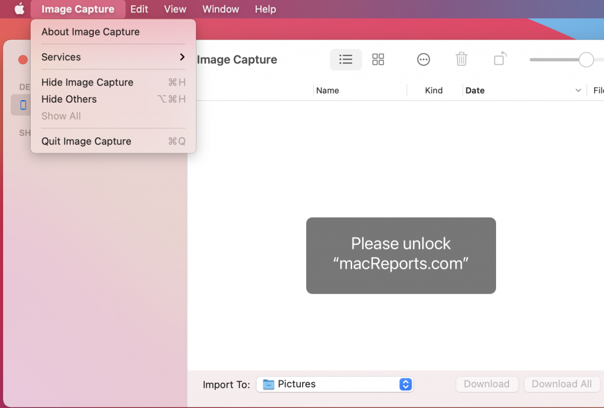This screenshot has width=604, height=408.
Task: Open the Import To Pictures dropdown
Action: (x=335, y=384)
